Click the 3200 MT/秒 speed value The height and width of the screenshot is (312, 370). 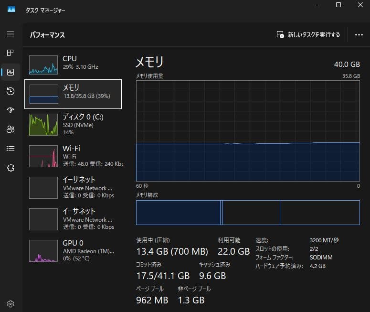coord(324,240)
